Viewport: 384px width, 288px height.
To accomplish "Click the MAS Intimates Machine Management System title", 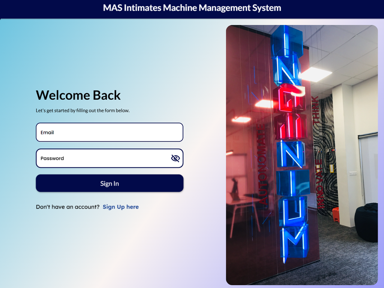I will click(x=192, y=8).
